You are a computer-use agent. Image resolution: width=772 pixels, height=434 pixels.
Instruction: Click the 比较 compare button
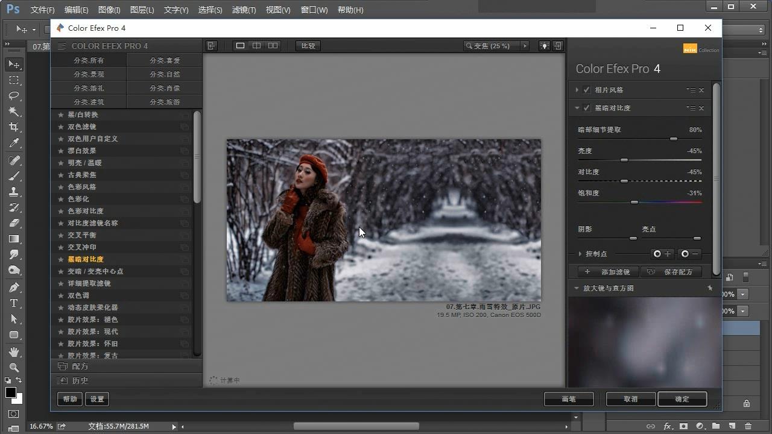click(x=308, y=46)
